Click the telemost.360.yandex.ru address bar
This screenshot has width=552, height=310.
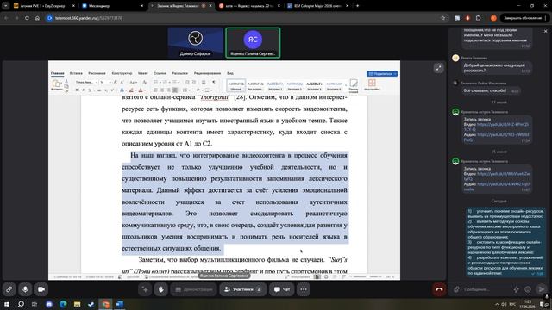pos(243,18)
